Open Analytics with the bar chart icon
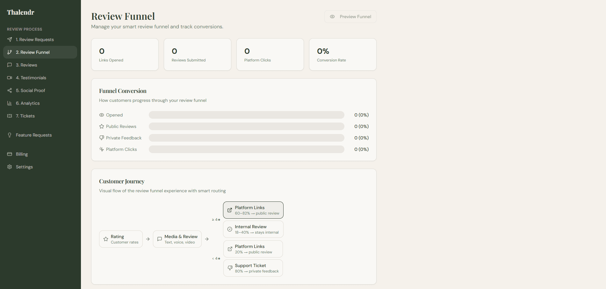606x289 pixels. [x=10, y=103]
